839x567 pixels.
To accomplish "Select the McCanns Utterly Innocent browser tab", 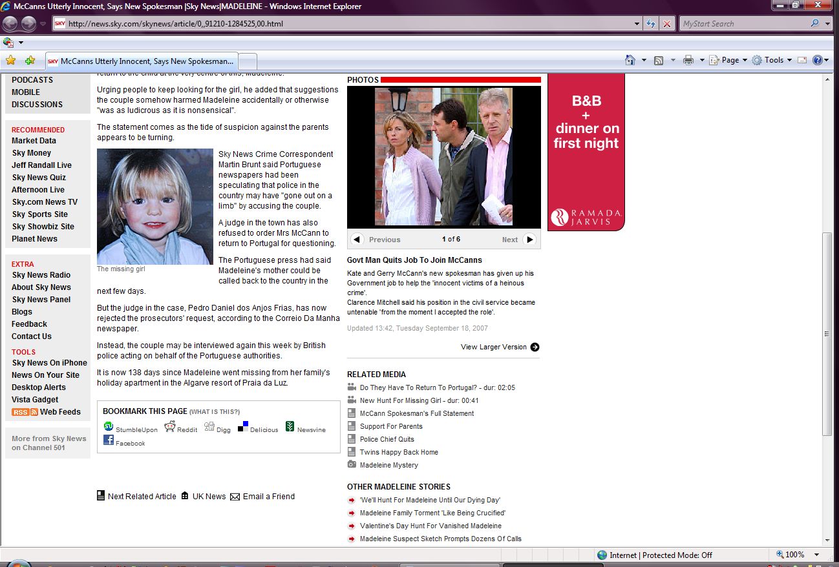I will (141, 61).
